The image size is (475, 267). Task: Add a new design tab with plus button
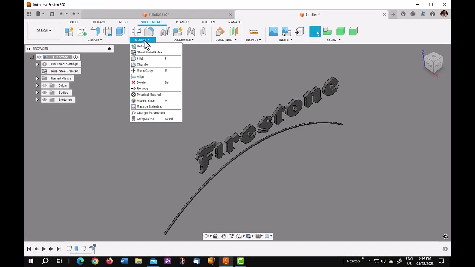tap(393, 14)
